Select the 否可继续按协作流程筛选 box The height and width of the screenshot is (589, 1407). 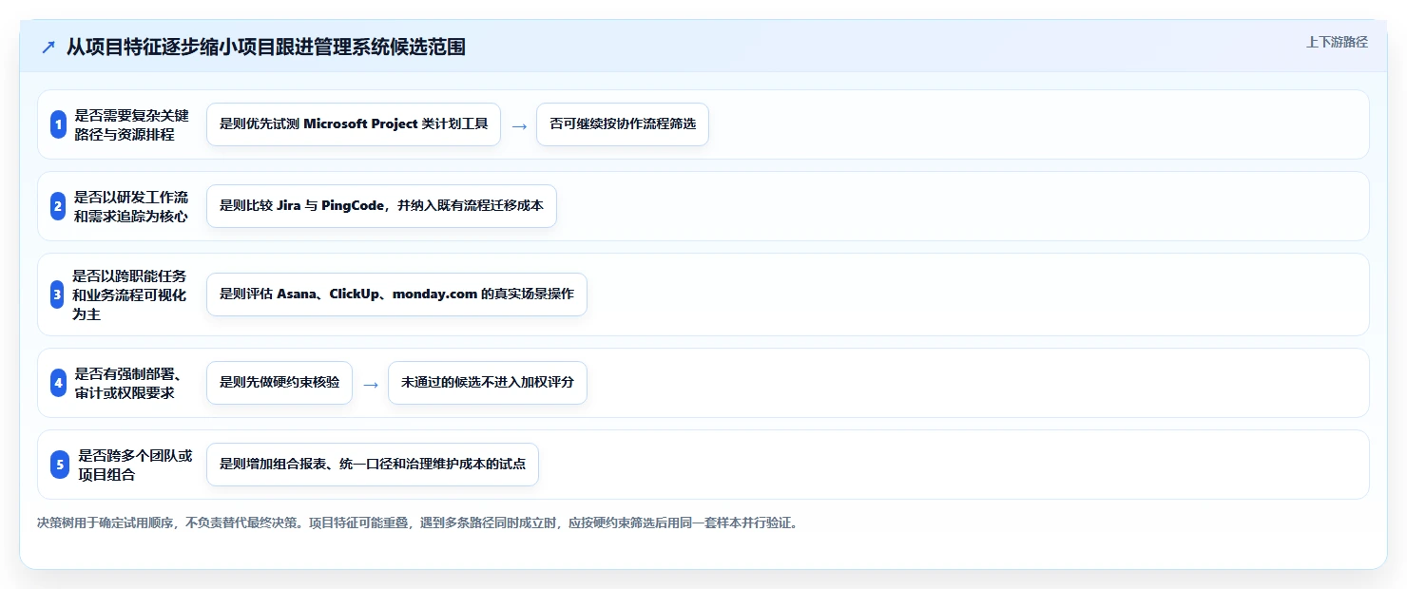[623, 124]
